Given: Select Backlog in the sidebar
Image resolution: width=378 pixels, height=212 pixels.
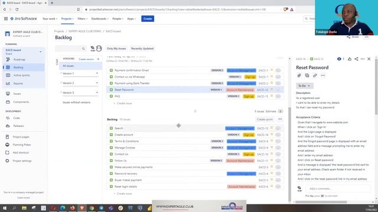Looking at the screenshot, I should [24, 67].
